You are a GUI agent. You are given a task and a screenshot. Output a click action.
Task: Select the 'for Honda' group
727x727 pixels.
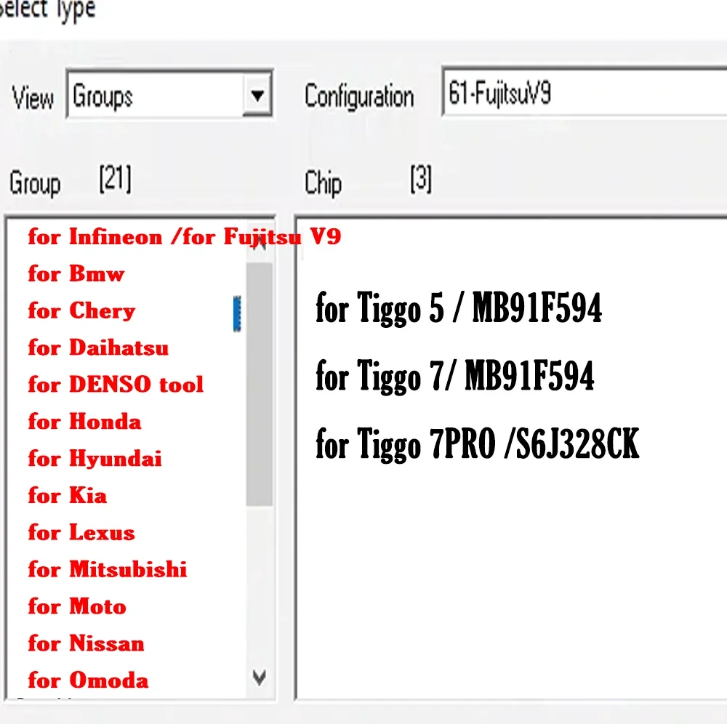pos(84,422)
